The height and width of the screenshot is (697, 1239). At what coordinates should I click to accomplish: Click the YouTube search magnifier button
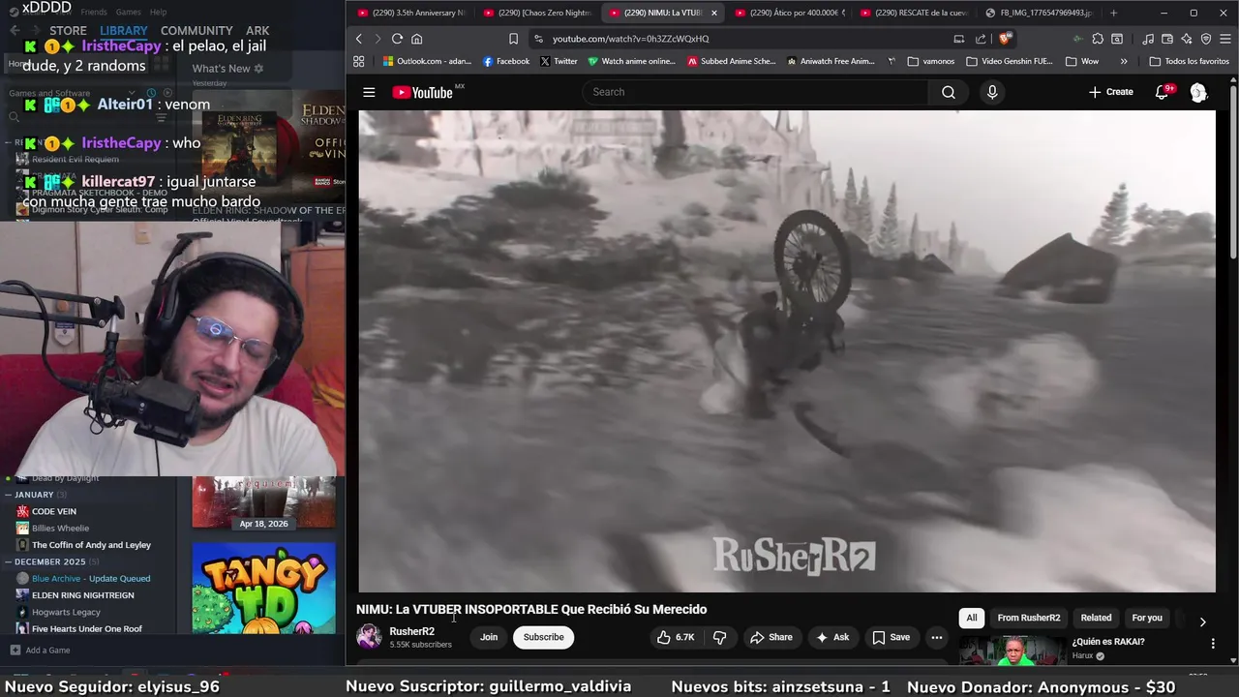[x=949, y=92]
